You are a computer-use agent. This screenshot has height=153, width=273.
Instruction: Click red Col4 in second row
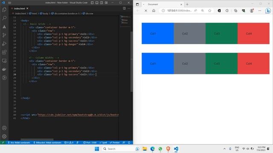(x=253, y=63)
